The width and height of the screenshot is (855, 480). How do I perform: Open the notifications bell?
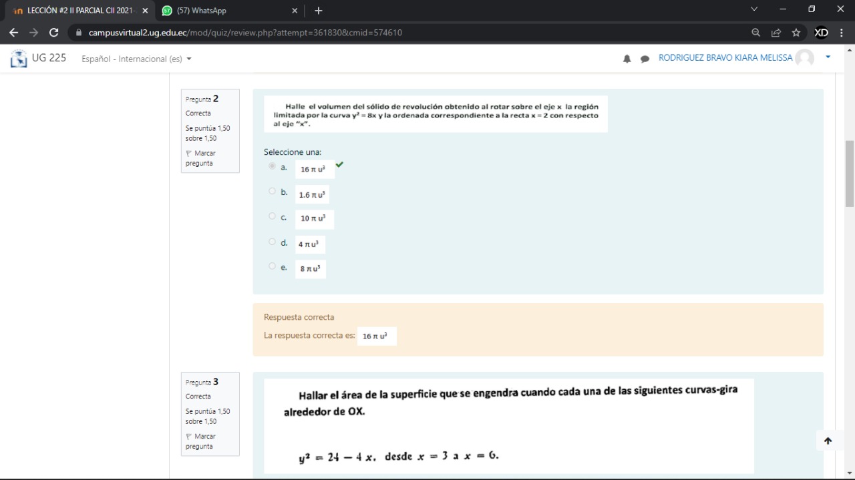pyautogui.click(x=627, y=59)
